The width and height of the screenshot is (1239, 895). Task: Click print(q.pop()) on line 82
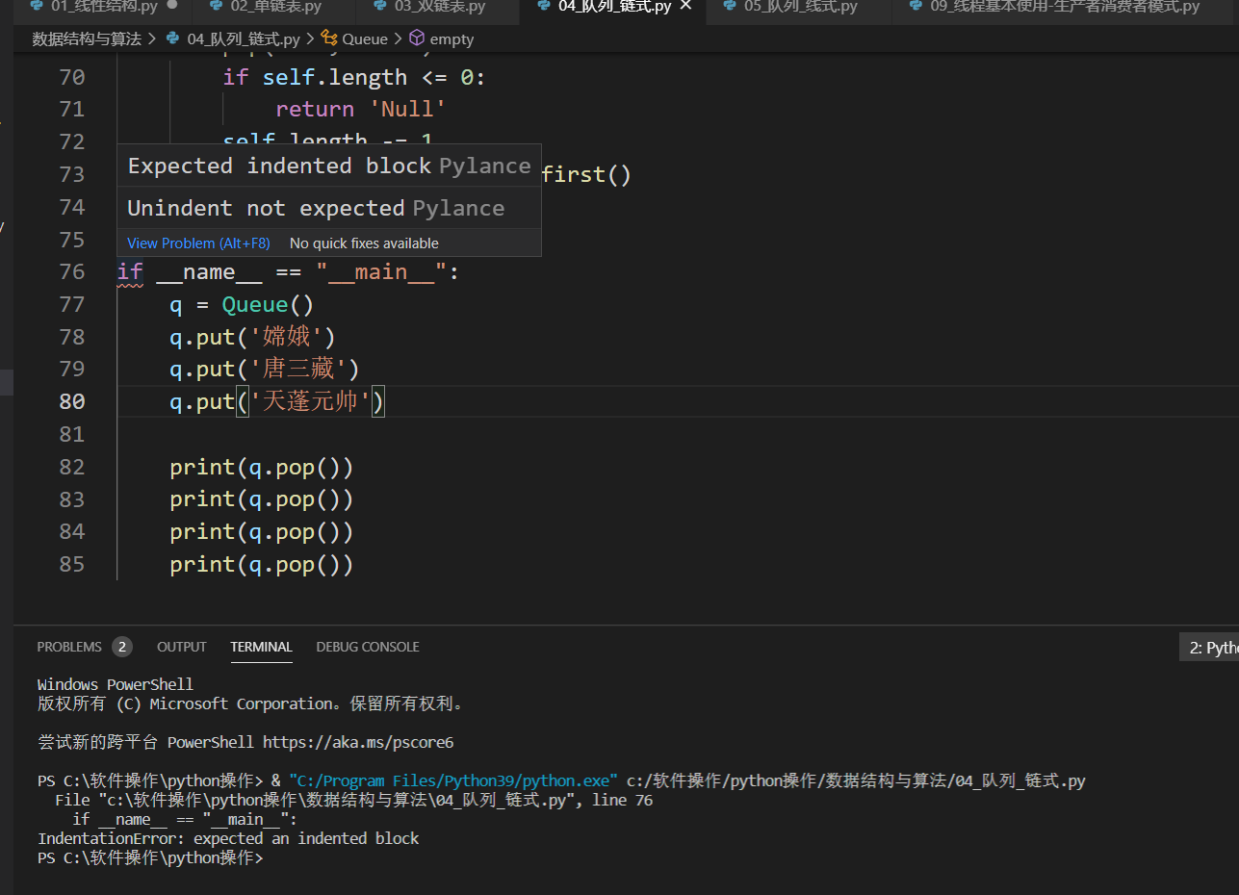[x=262, y=468]
